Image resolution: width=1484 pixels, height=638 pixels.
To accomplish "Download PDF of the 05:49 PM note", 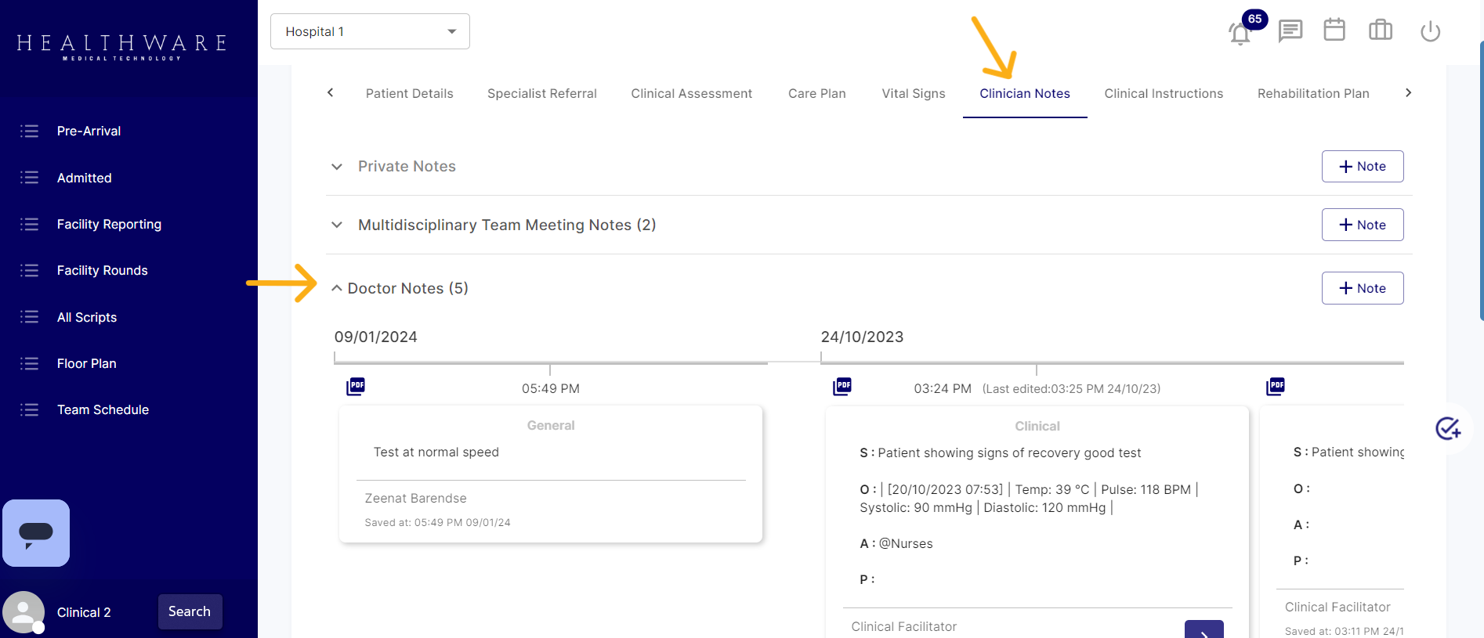I will pyautogui.click(x=356, y=387).
